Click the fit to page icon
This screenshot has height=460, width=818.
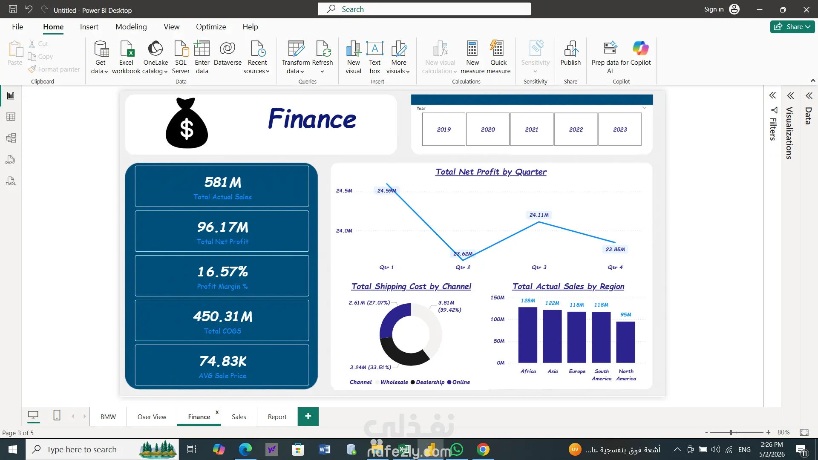tap(804, 432)
